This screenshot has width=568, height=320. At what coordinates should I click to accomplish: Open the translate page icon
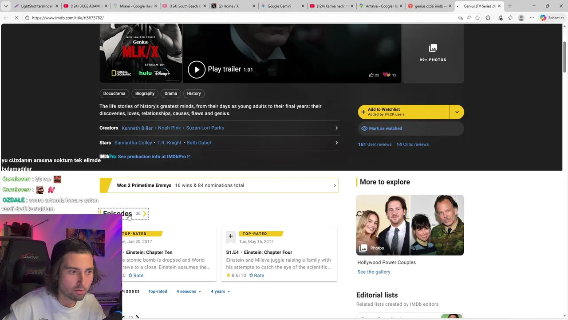click(x=461, y=18)
